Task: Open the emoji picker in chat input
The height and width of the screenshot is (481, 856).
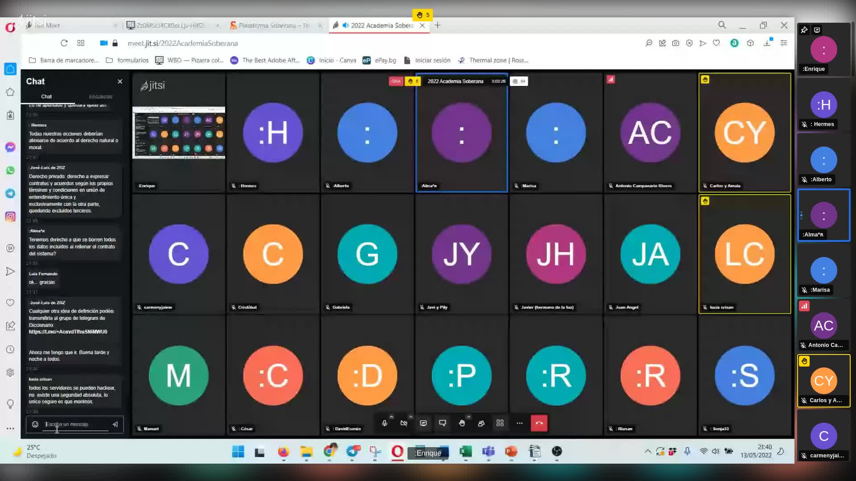Action: (x=35, y=424)
